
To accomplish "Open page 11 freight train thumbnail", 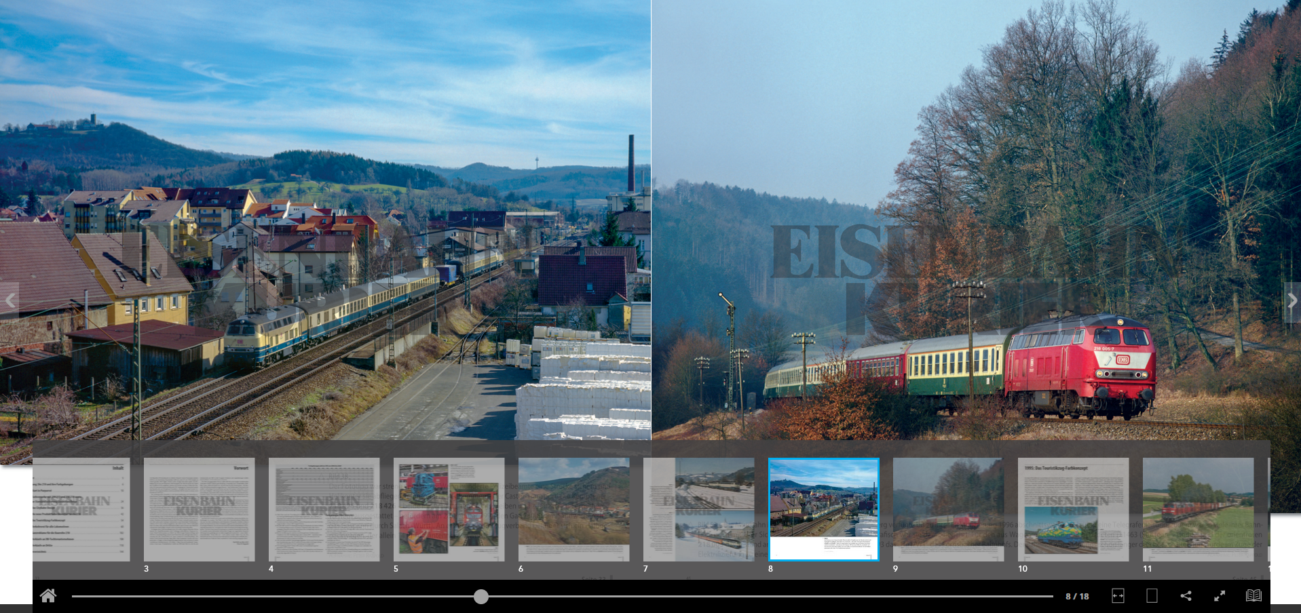I will [x=1198, y=509].
